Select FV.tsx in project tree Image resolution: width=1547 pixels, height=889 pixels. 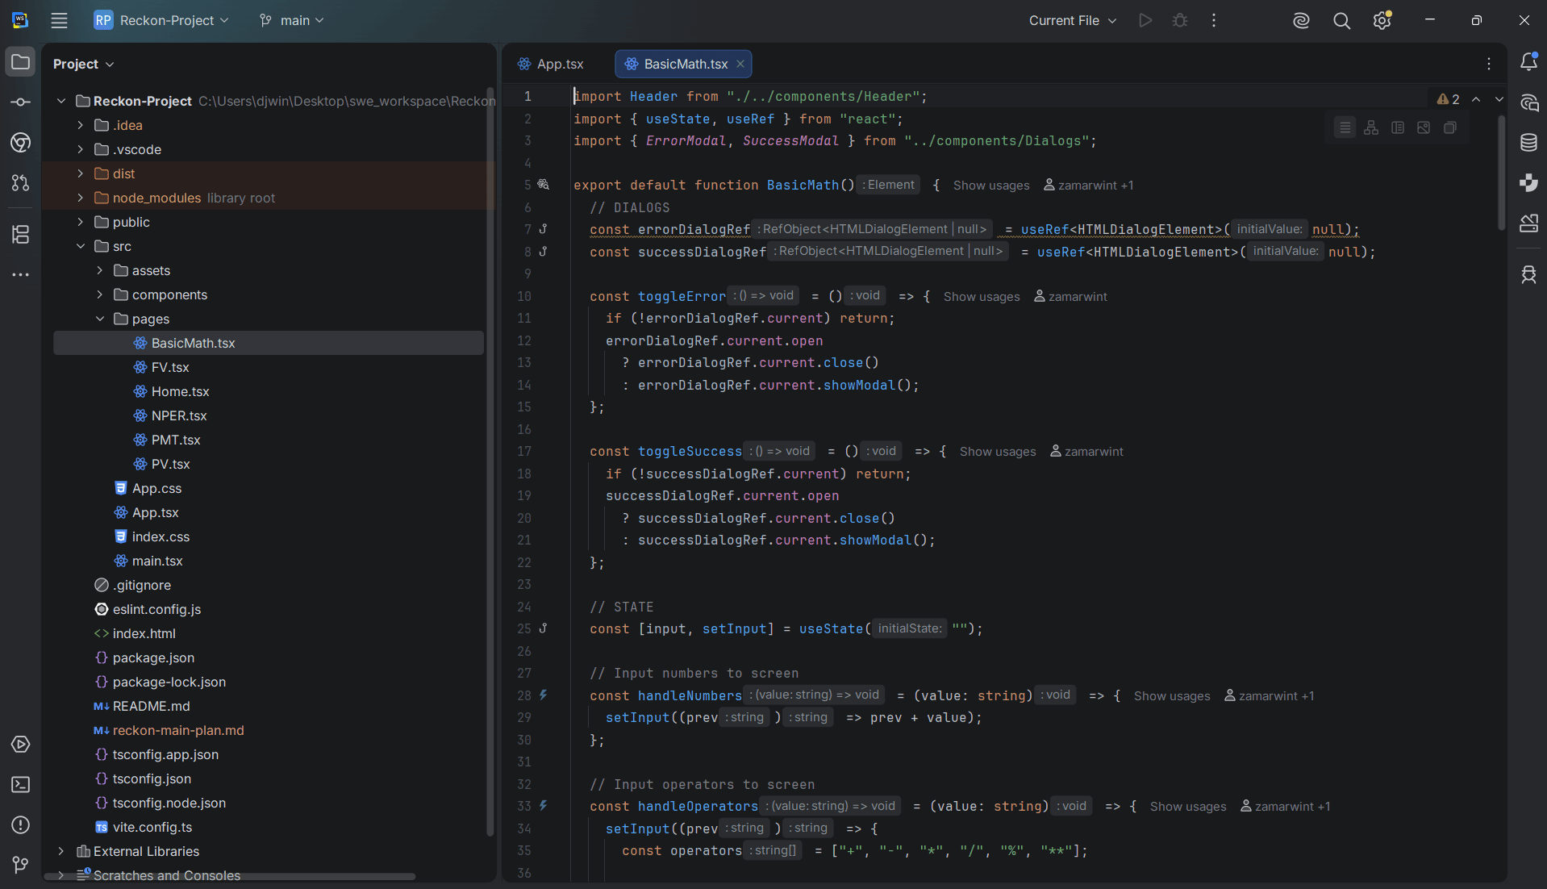(269, 367)
